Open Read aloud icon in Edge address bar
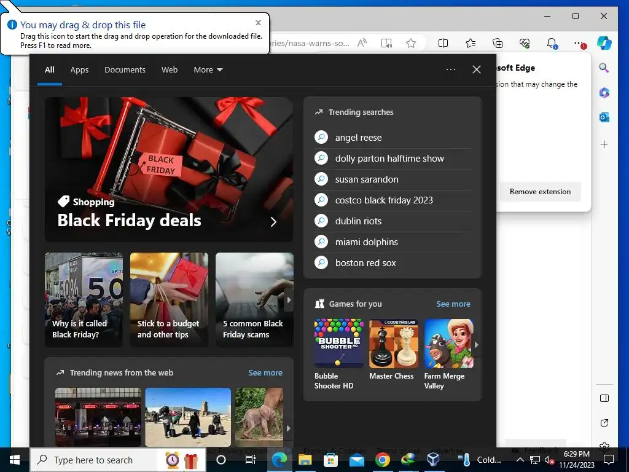Viewport: 629px width, 472px height. coord(362,43)
